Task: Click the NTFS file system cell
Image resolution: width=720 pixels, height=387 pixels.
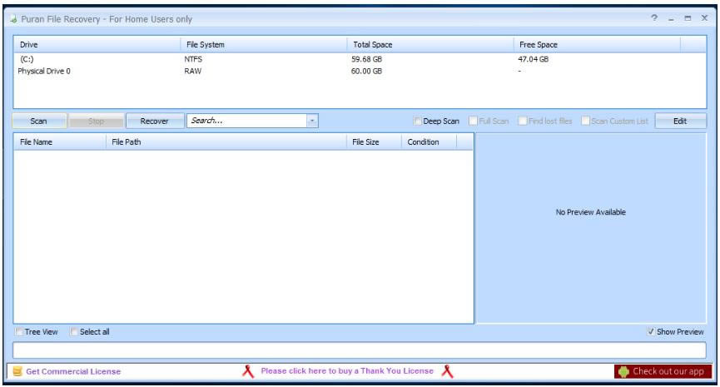Action: 193,59
